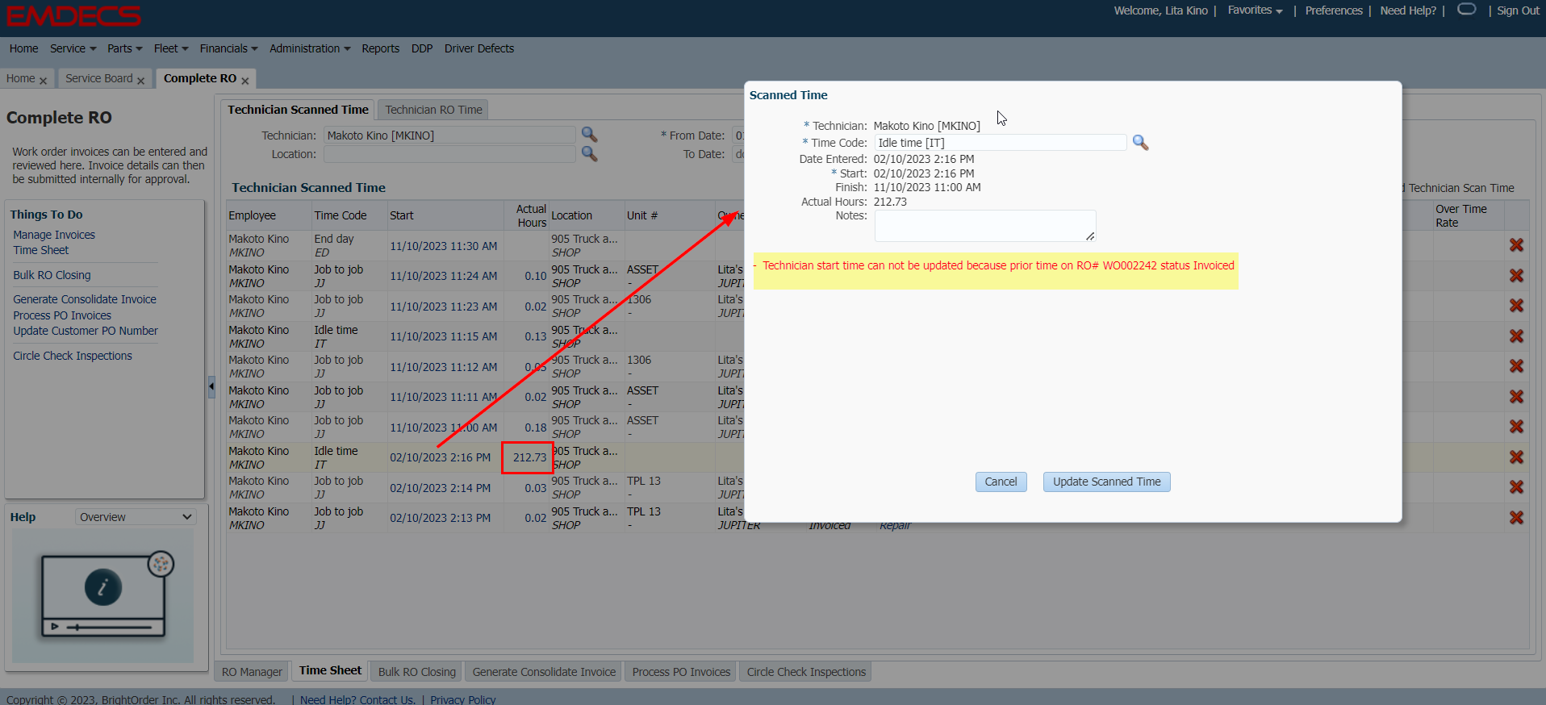Delete the 11:00 AM Job to job row
1546x705 pixels.
coord(1517,427)
